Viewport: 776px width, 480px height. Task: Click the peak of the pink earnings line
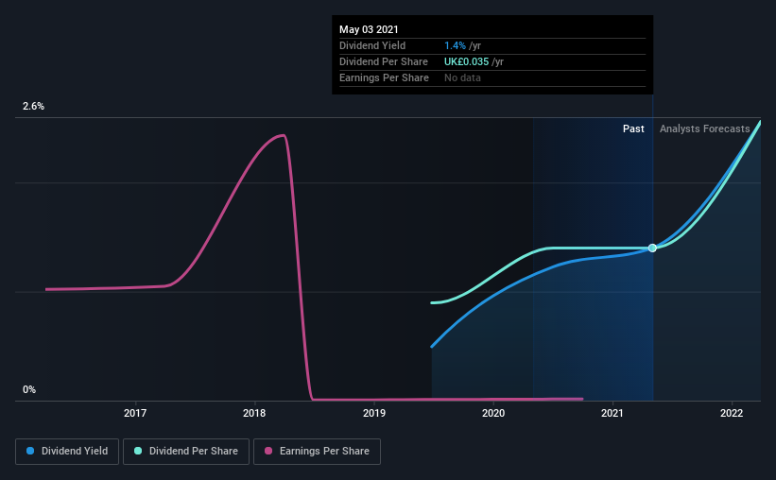tap(282, 135)
